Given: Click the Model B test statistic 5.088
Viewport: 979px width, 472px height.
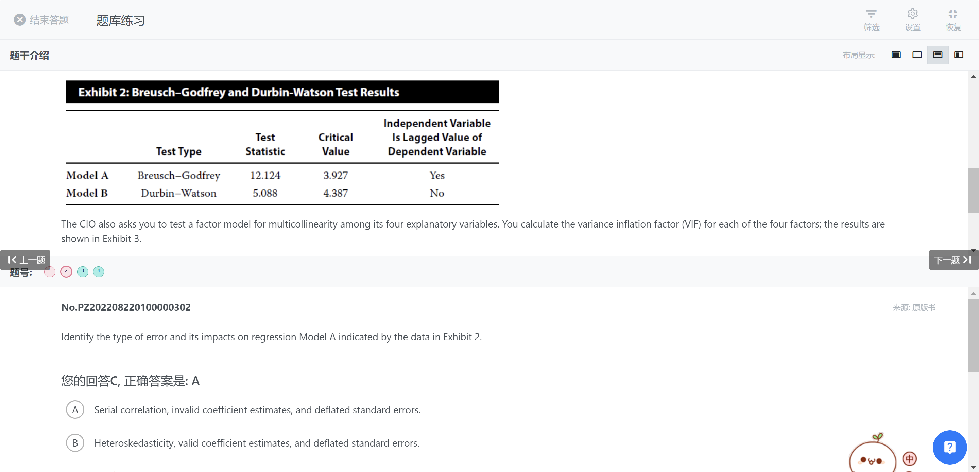Looking at the screenshot, I should pyautogui.click(x=265, y=193).
